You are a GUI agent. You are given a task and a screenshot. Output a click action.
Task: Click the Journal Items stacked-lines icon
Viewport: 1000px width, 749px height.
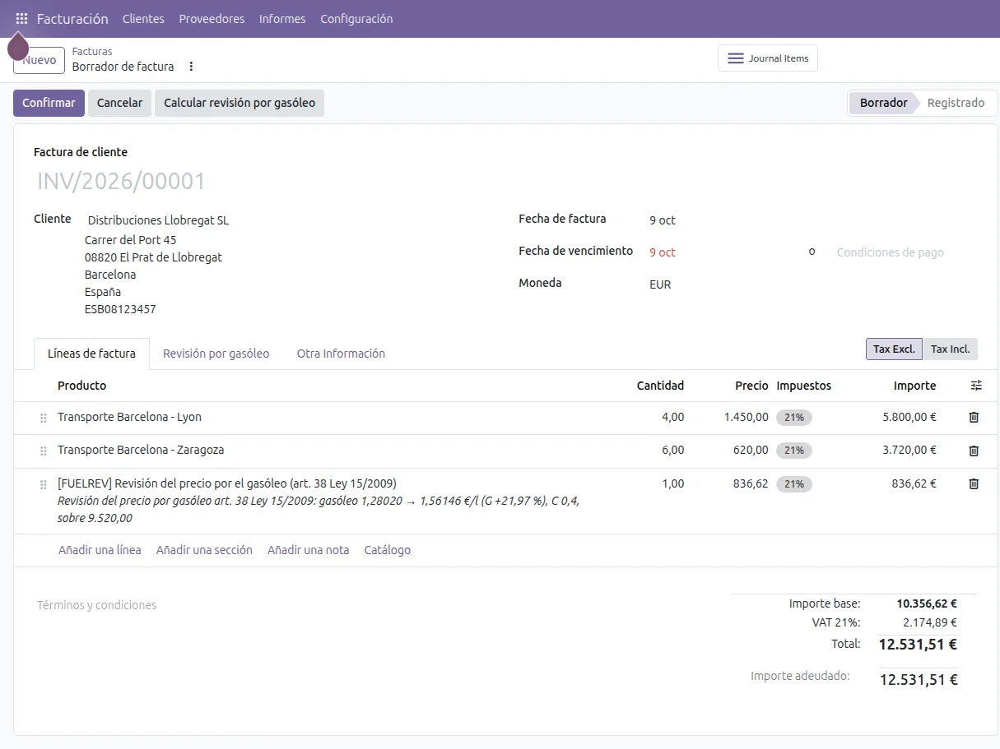(x=736, y=58)
